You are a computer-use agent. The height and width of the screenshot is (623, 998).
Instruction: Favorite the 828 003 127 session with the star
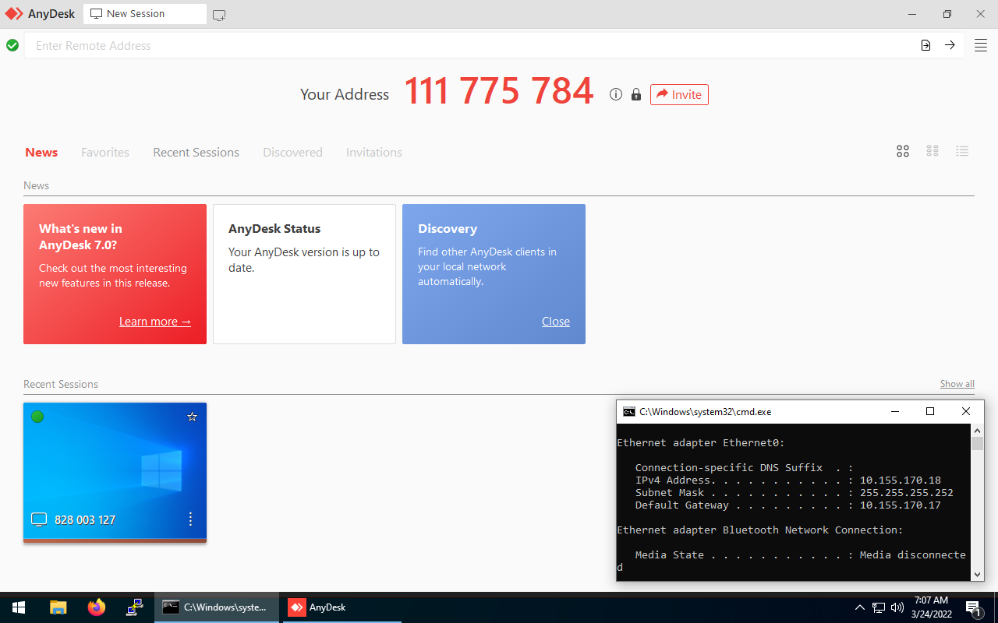192,417
